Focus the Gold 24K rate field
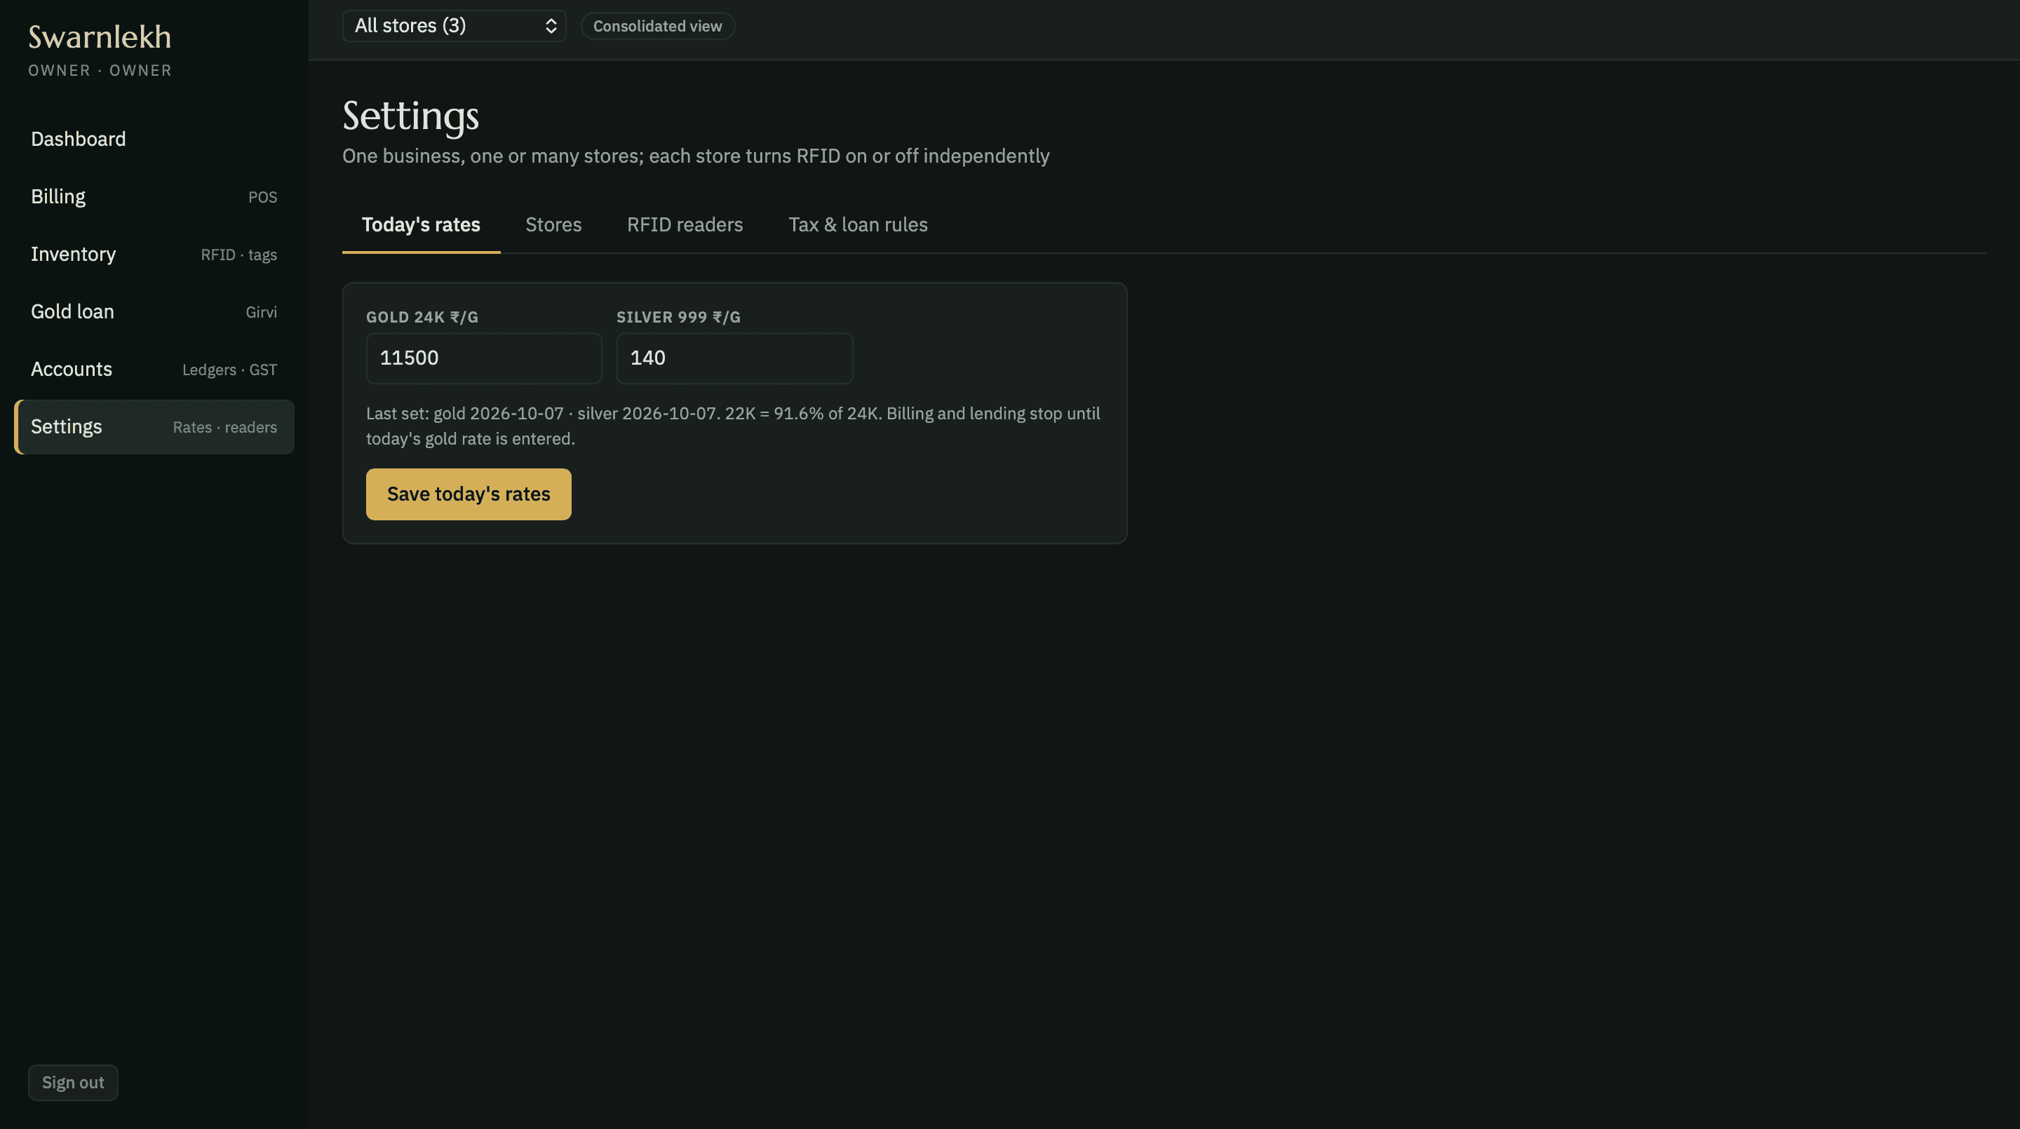Screen dimensions: 2020x1129 coord(484,358)
